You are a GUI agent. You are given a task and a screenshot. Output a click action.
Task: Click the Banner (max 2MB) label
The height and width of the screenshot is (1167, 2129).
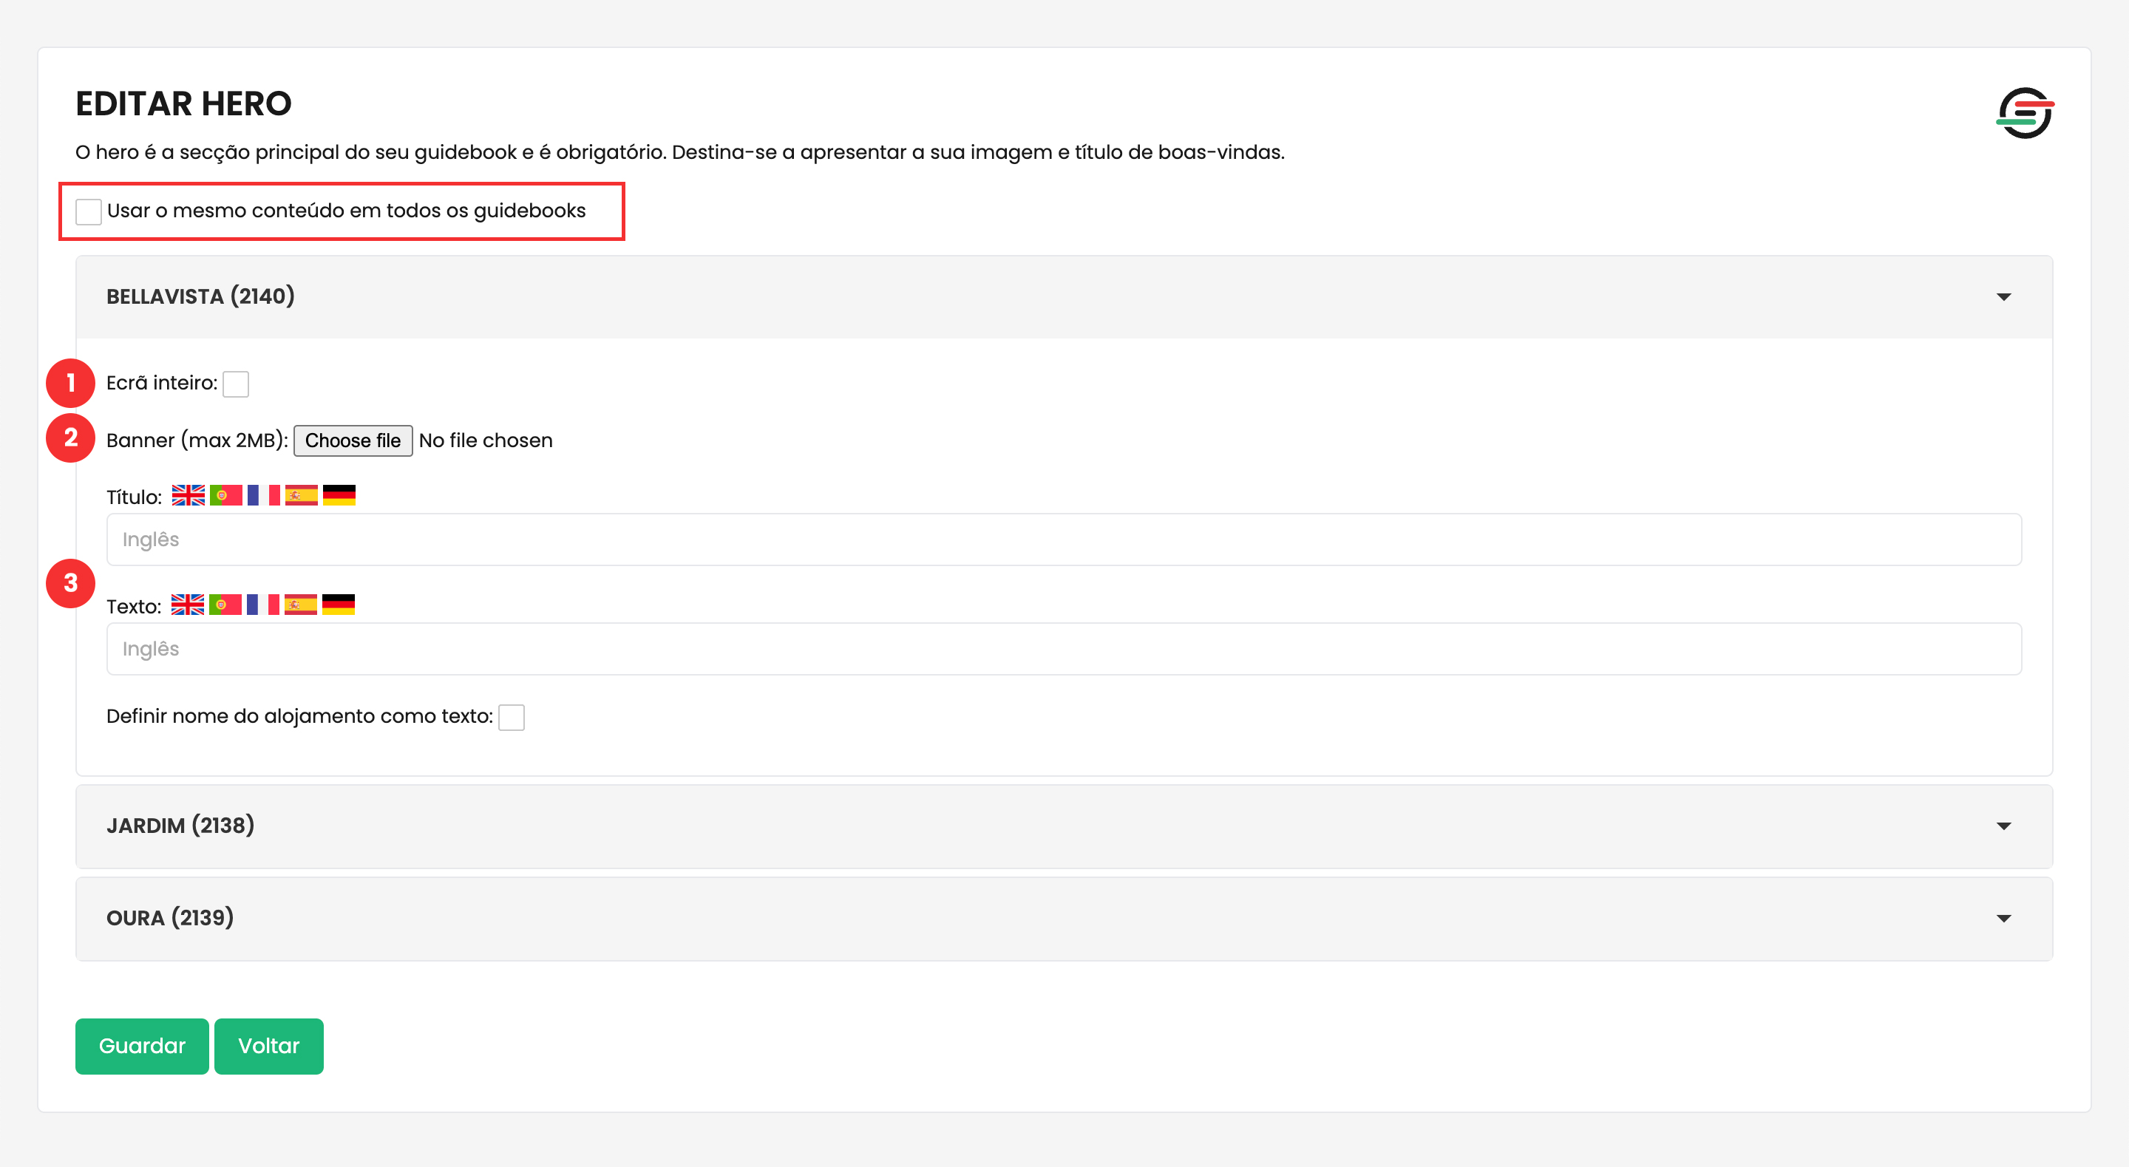[197, 440]
